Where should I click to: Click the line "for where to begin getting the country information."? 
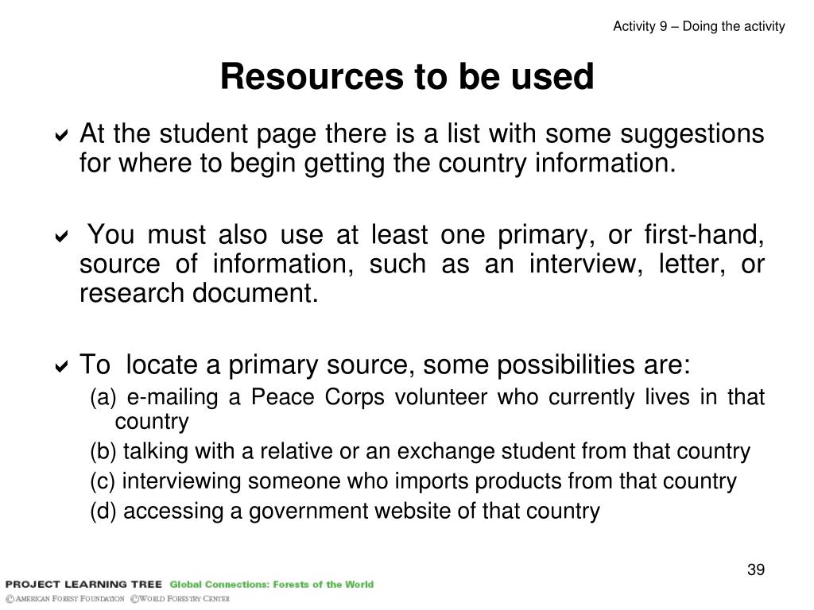coord(378,163)
